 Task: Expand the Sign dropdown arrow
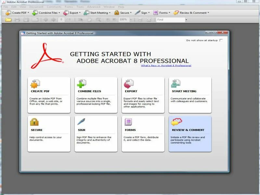149,13
